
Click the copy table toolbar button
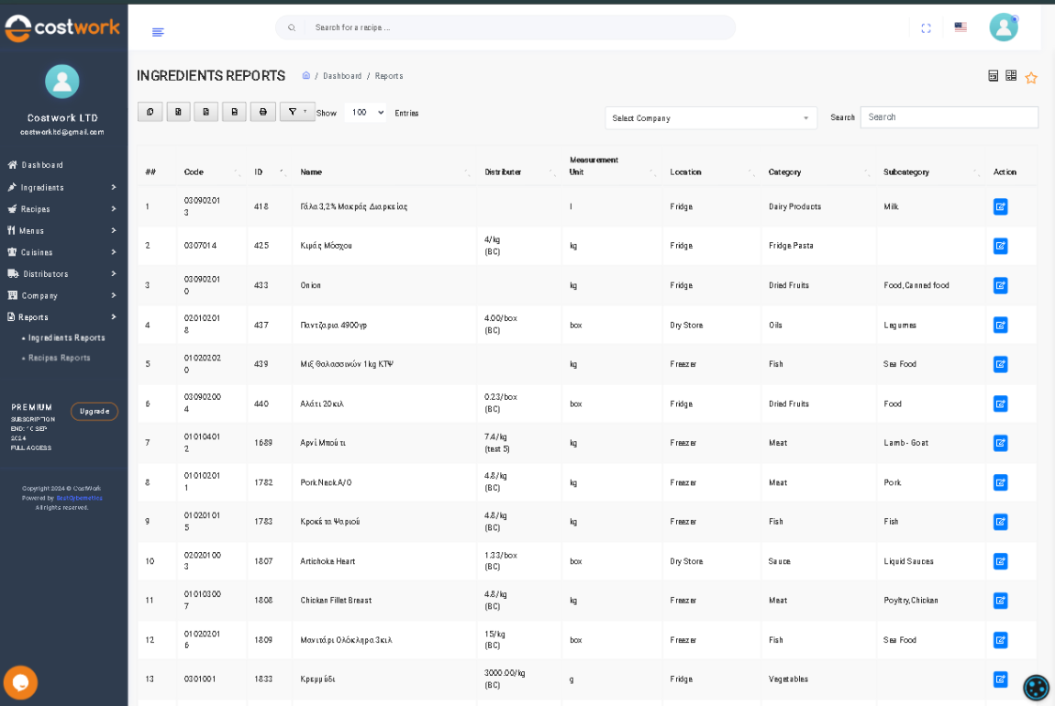(150, 112)
